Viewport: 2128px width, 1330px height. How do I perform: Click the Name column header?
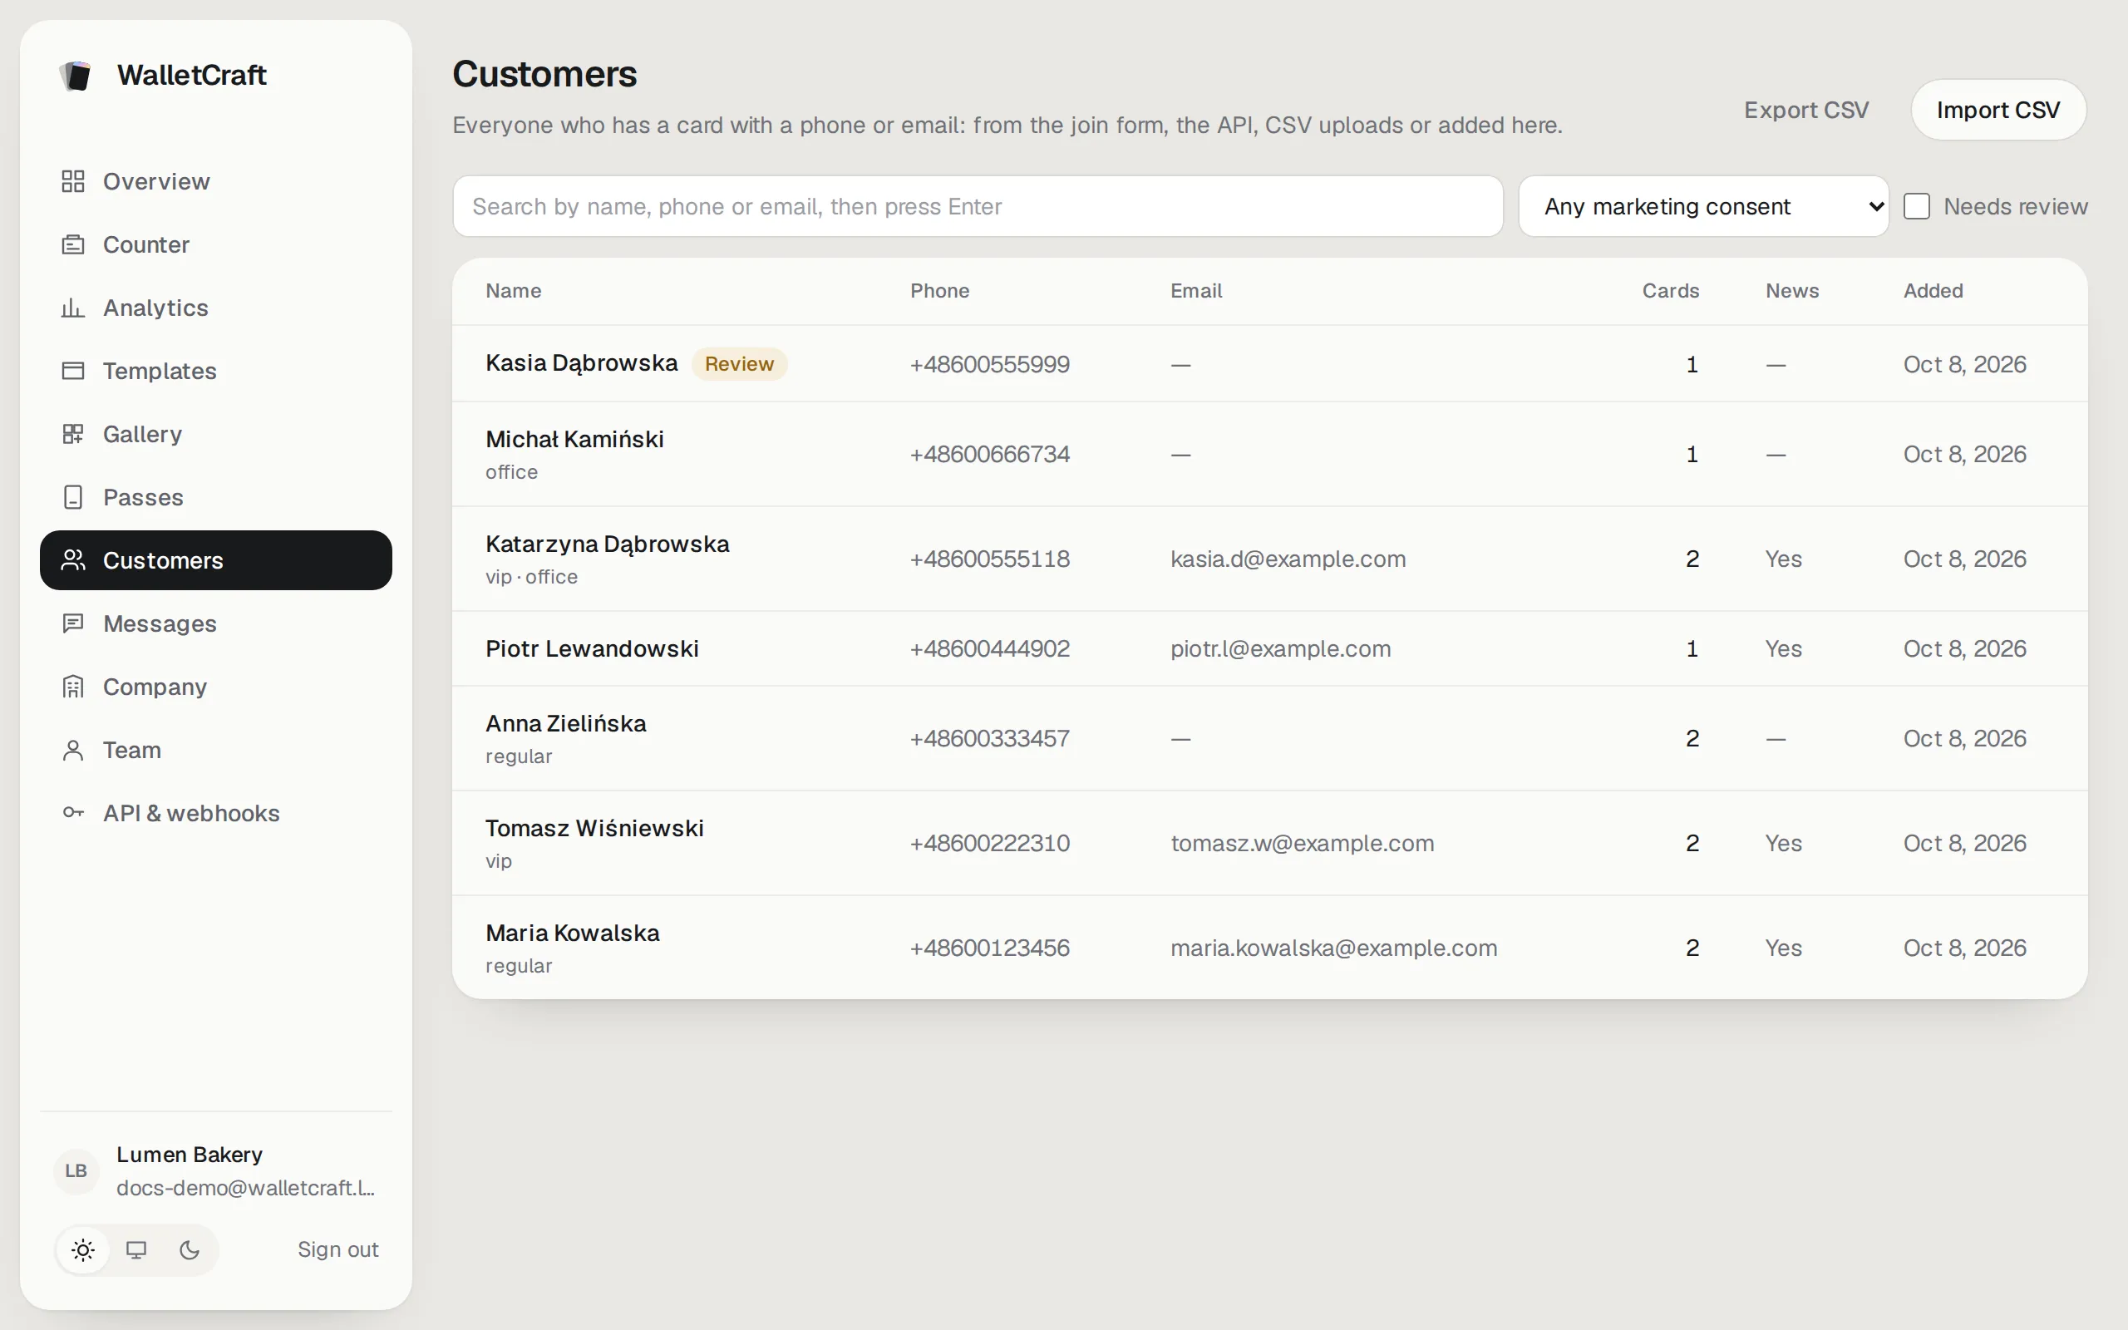[514, 291]
